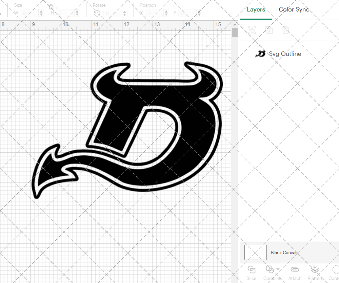Click the Position X input field
The width and height of the screenshot is (339, 283).
(x=155, y=14)
